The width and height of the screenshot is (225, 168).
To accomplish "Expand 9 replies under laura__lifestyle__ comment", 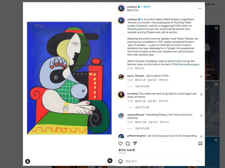I will [142, 86].
